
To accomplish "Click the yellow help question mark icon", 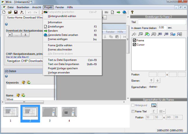I will [132, 12].
